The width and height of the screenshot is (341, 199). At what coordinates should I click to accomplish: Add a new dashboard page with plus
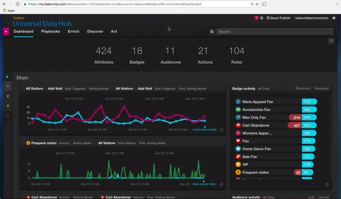7,116
